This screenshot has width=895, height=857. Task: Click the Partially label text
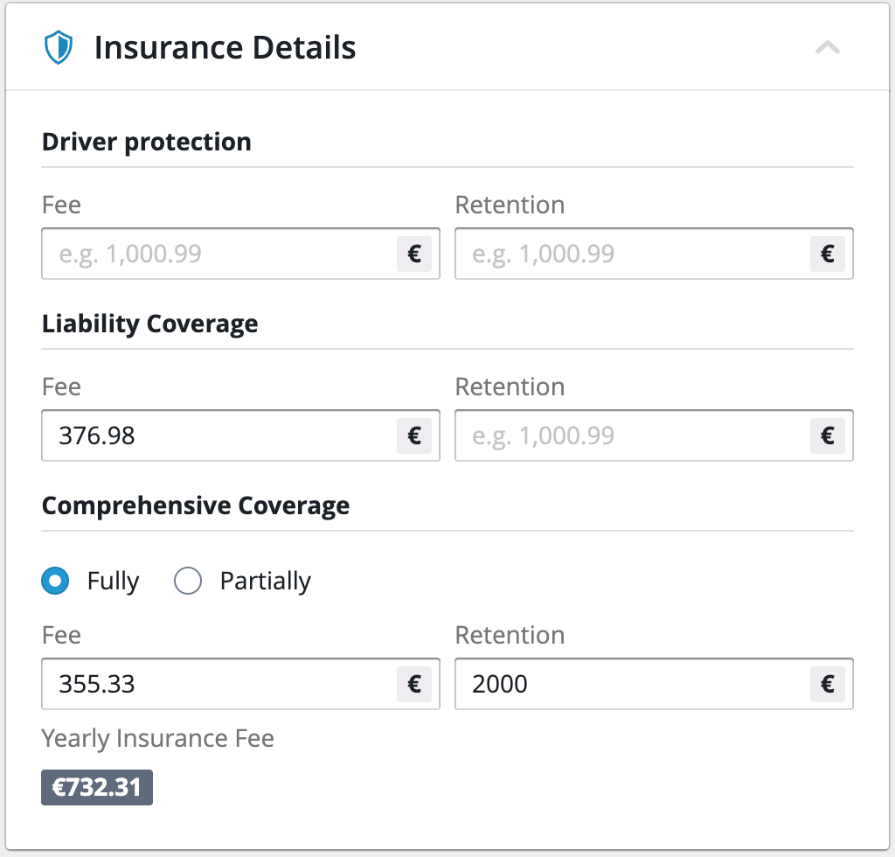[265, 582]
